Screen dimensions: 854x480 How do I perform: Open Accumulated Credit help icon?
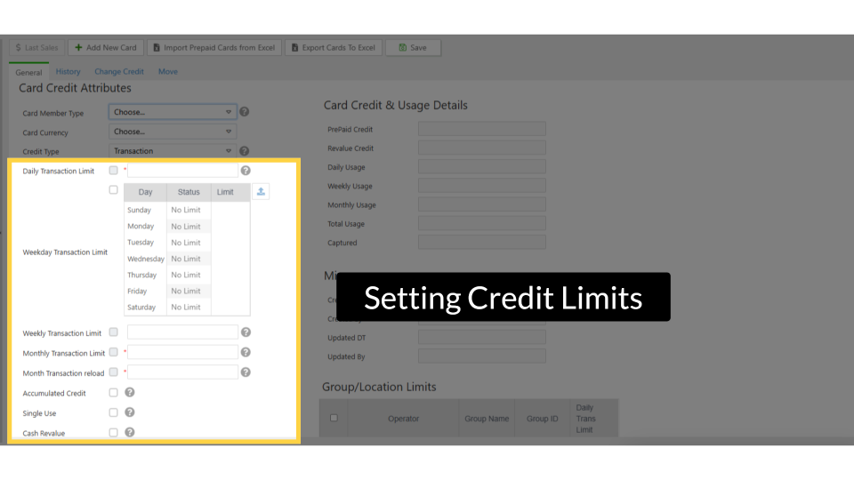pyautogui.click(x=130, y=392)
